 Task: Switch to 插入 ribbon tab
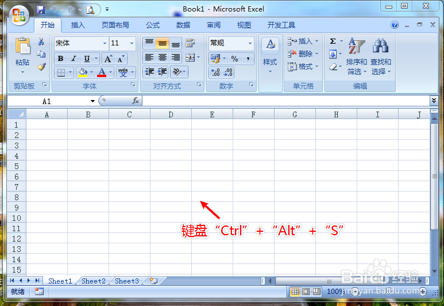pos(78,25)
